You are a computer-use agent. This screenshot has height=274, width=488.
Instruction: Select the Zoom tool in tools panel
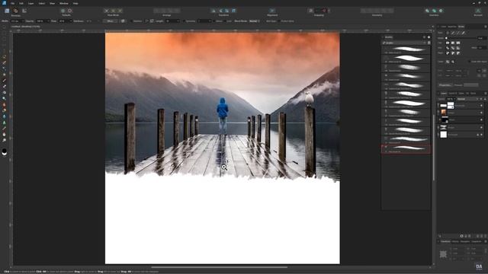(x=5, y=140)
